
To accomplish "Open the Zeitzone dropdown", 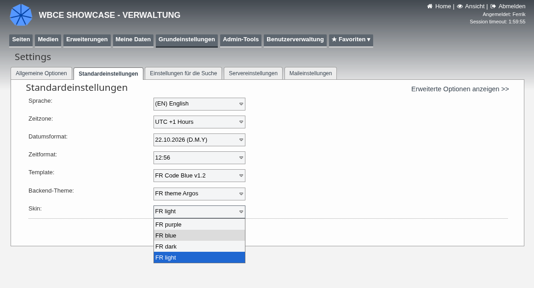I will tap(199, 122).
